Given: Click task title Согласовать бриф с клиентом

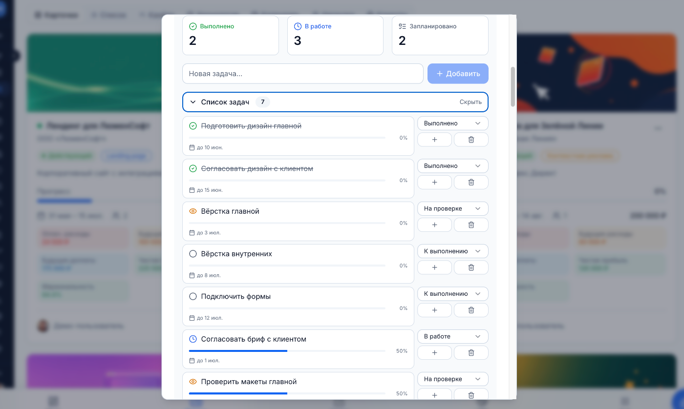Looking at the screenshot, I should click(254, 339).
